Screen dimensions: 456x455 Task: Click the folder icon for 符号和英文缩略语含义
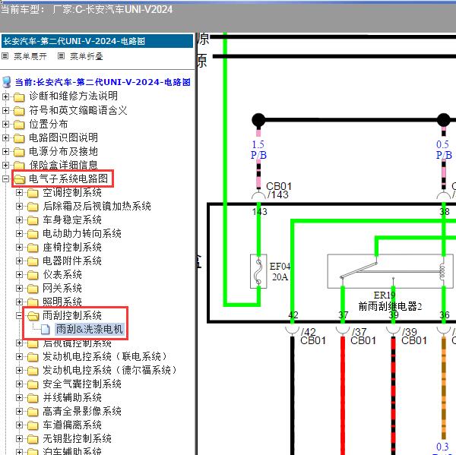(19, 111)
